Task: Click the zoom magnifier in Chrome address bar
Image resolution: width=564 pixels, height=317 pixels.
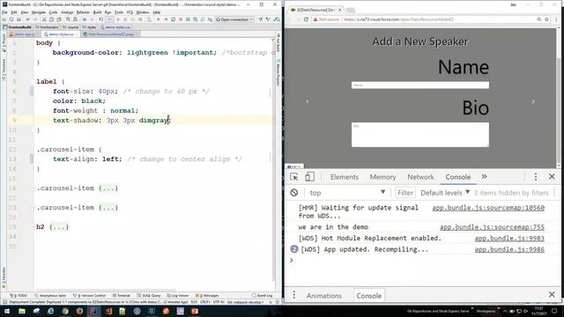Action: 538,19
